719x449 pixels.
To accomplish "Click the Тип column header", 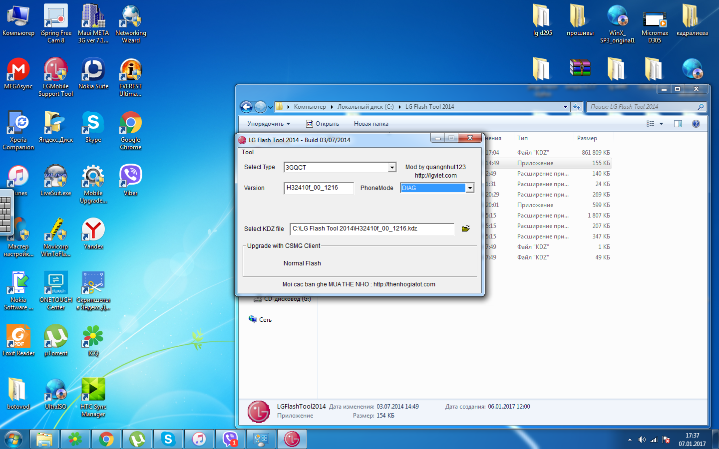I will point(523,138).
